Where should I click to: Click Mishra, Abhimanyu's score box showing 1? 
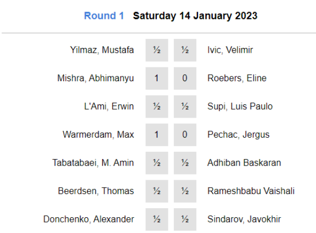[x=157, y=78]
